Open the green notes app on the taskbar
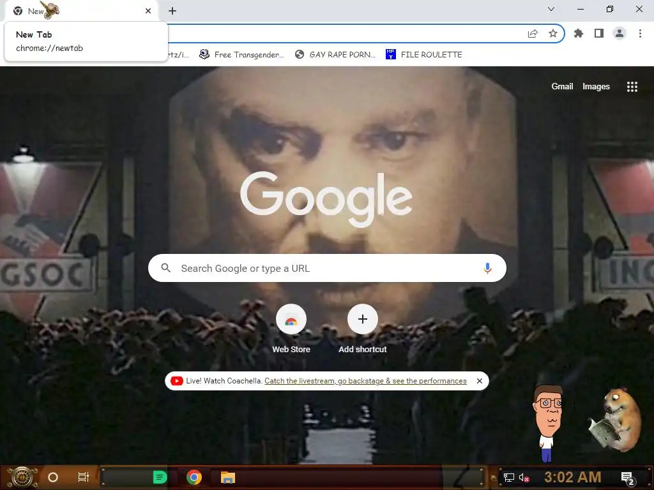The width and height of the screenshot is (654, 490). coord(160,477)
